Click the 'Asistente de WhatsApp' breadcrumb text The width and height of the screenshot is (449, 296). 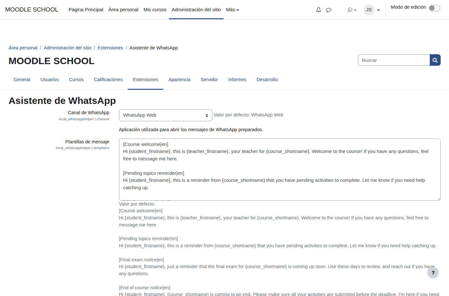pos(154,48)
